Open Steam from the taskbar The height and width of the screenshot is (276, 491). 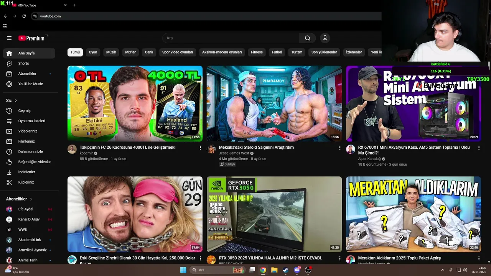(285, 270)
